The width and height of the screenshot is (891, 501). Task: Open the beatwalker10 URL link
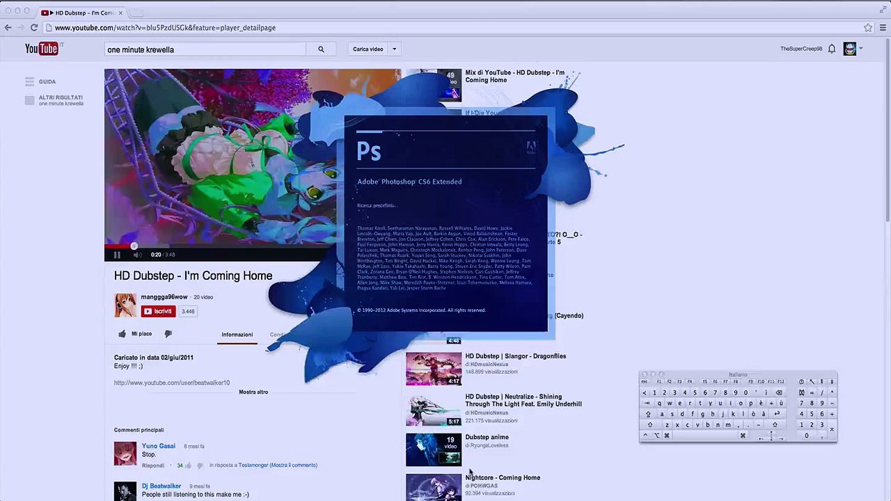click(x=172, y=383)
